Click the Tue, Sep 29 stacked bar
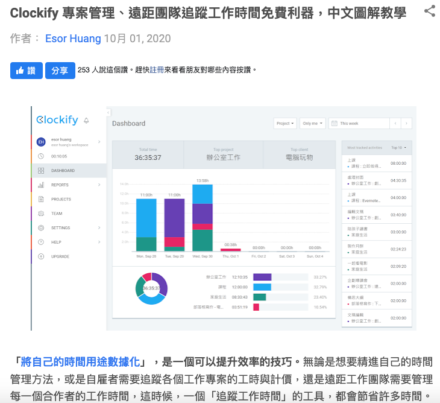The image size is (440, 403). [174, 224]
